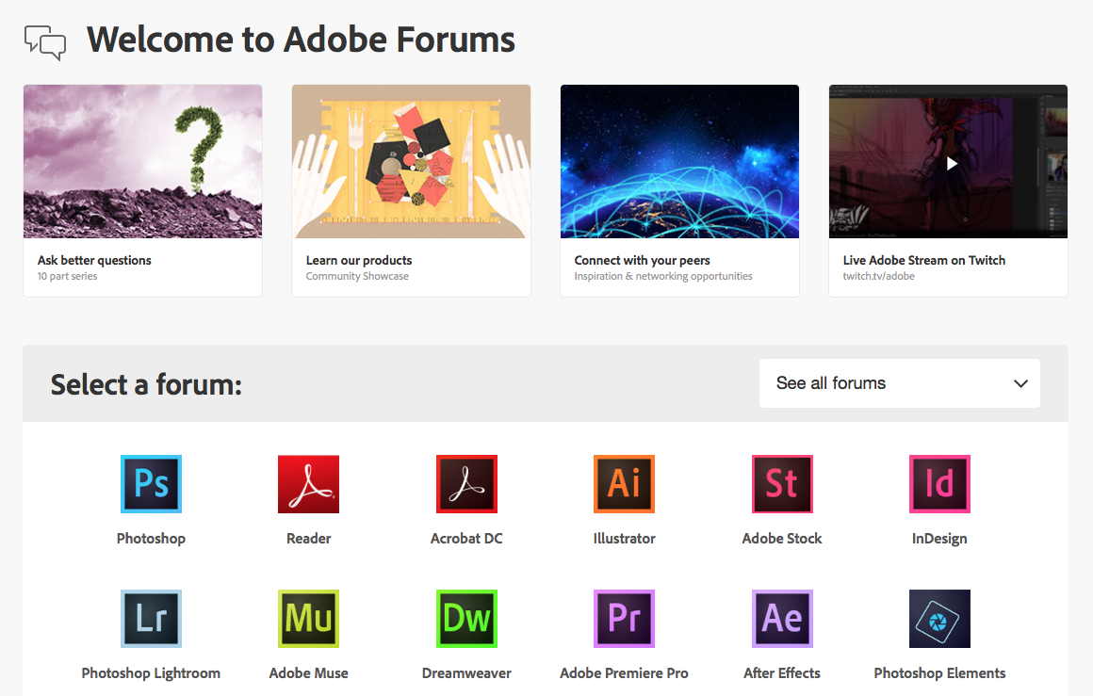
Task: Click the Illustrator text label
Action: (624, 539)
